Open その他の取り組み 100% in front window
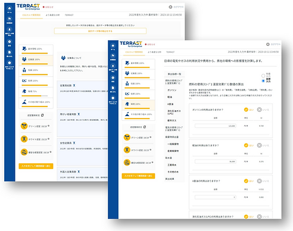 click(x=138, y=115)
